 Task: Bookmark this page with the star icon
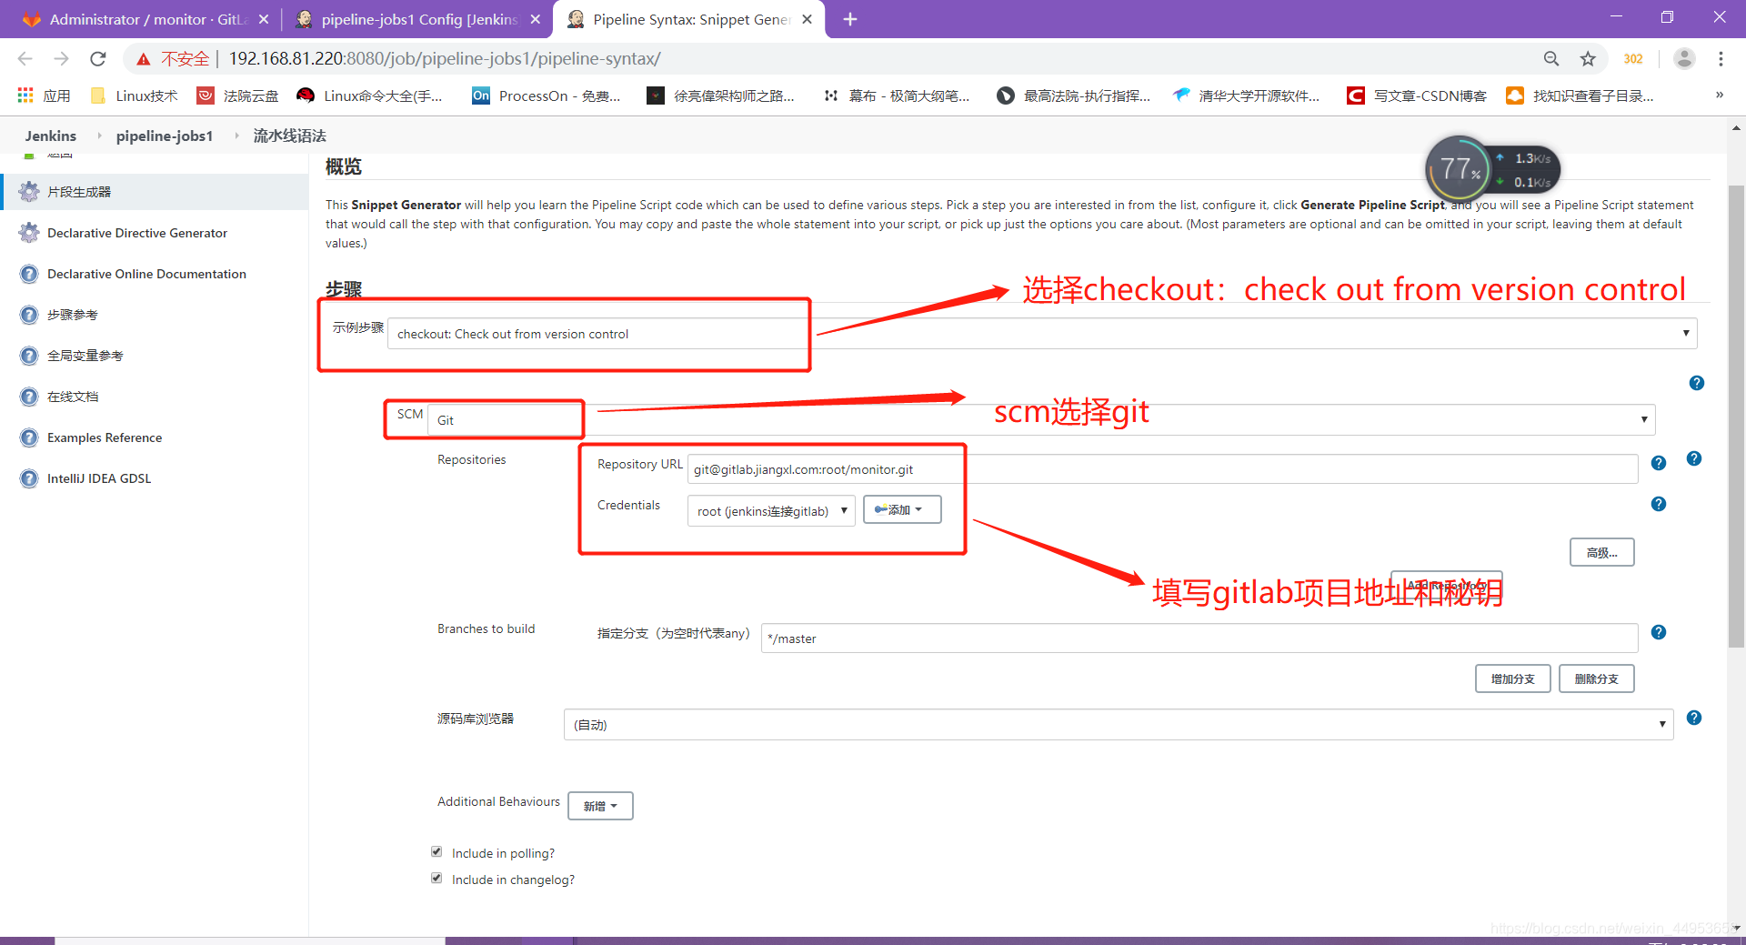click(x=1588, y=59)
